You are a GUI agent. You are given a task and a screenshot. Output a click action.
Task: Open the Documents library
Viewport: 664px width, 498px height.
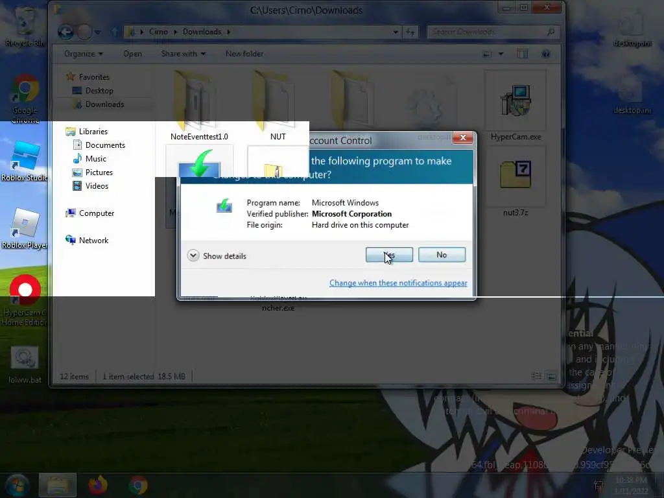point(99,145)
